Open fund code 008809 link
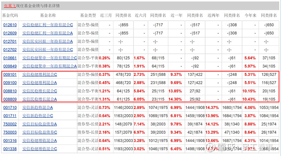This screenshot has height=156, width=281. pyautogui.click(x=10, y=99)
